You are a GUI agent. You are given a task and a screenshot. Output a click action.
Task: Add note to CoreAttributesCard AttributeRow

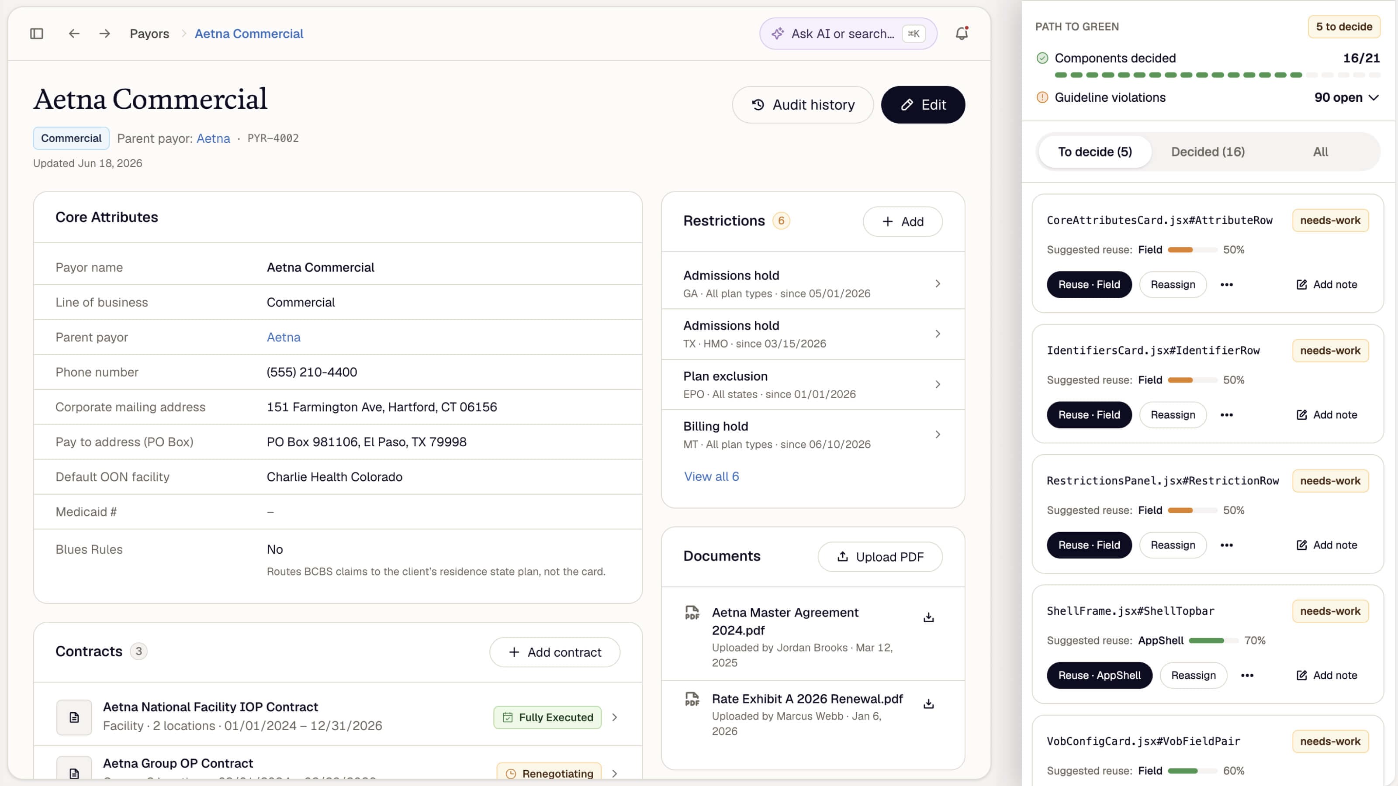coord(1326,285)
